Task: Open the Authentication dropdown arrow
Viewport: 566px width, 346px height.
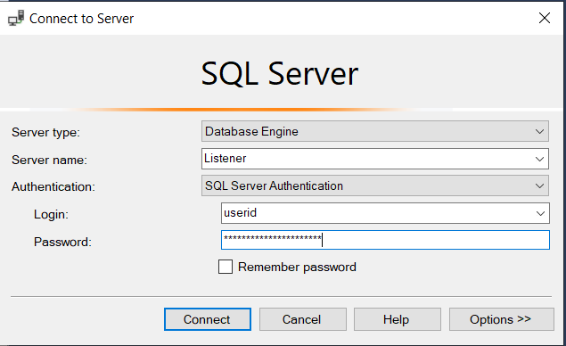Action: [x=539, y=186]
